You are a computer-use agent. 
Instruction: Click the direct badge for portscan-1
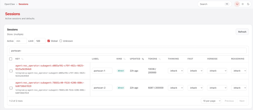coord(121,71)
